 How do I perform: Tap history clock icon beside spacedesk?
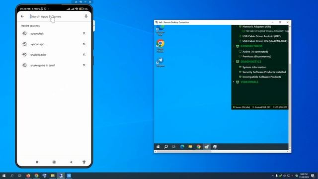24,33
